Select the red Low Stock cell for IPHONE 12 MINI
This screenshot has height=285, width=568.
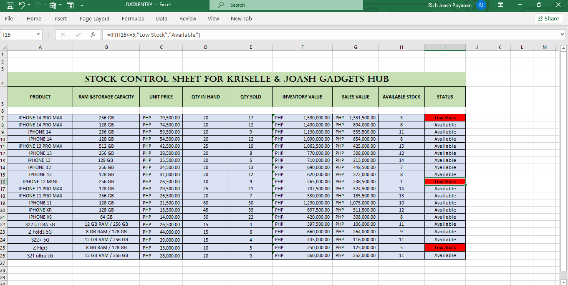[x=445, y=182]
